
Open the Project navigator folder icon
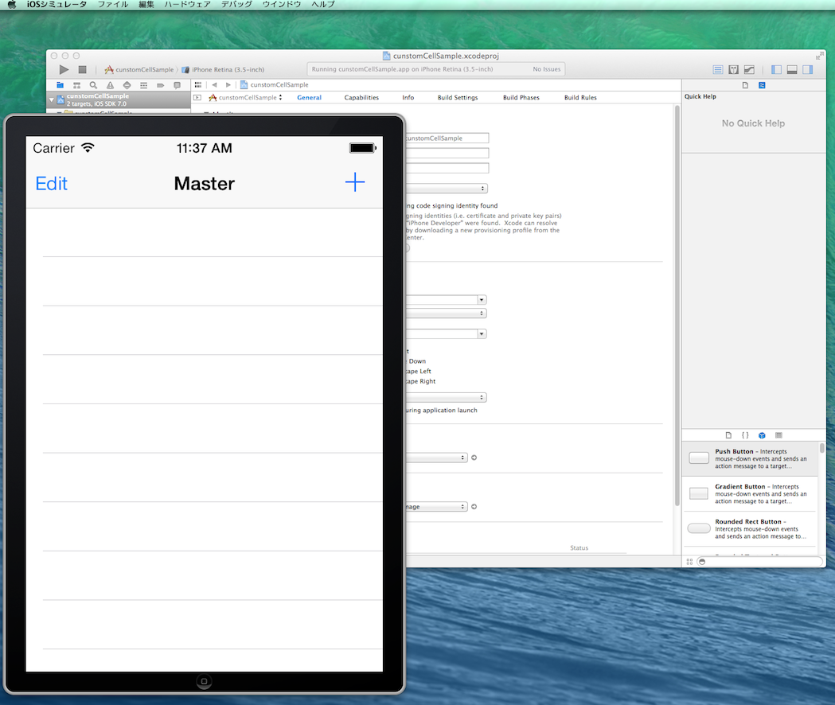click(60, 85)
